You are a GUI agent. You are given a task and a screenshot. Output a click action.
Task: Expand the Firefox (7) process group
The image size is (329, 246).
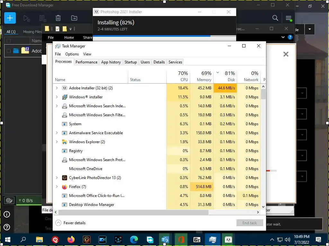57,187
